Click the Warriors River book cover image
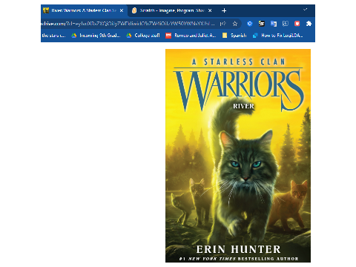356x267 pixels. [238, 156]
